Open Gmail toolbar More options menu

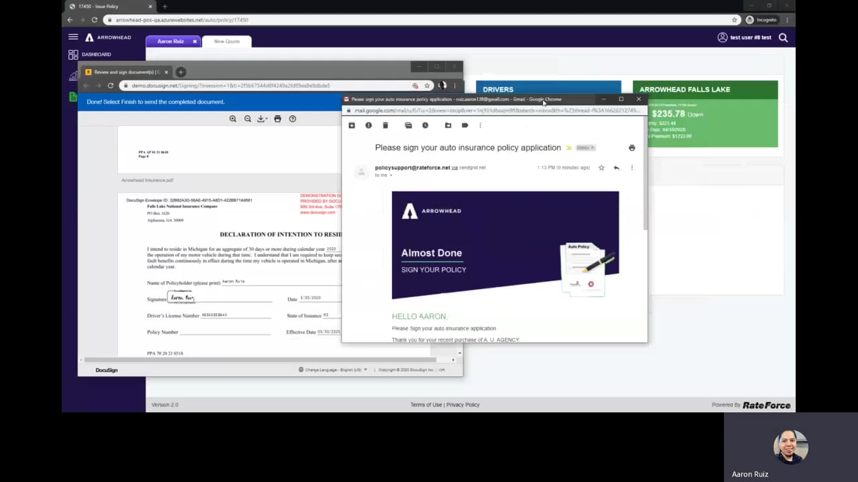(480, 125)
